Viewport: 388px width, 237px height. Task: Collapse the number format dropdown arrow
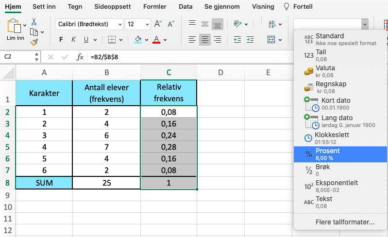(364, 24)
